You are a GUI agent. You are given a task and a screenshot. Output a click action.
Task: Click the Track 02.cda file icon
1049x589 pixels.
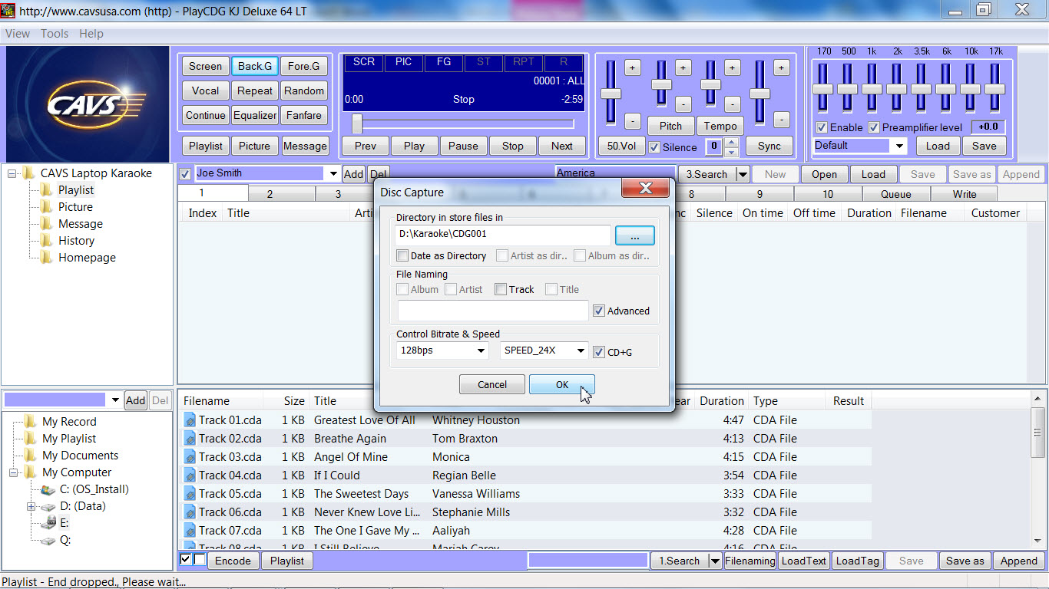tap(190, 439)
